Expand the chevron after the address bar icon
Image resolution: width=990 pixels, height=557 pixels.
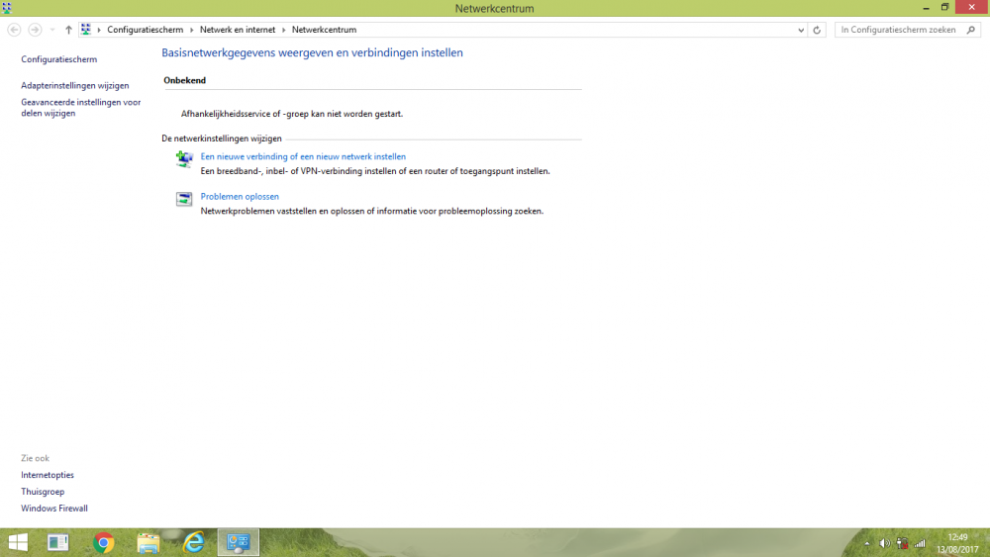coord(99,30)
